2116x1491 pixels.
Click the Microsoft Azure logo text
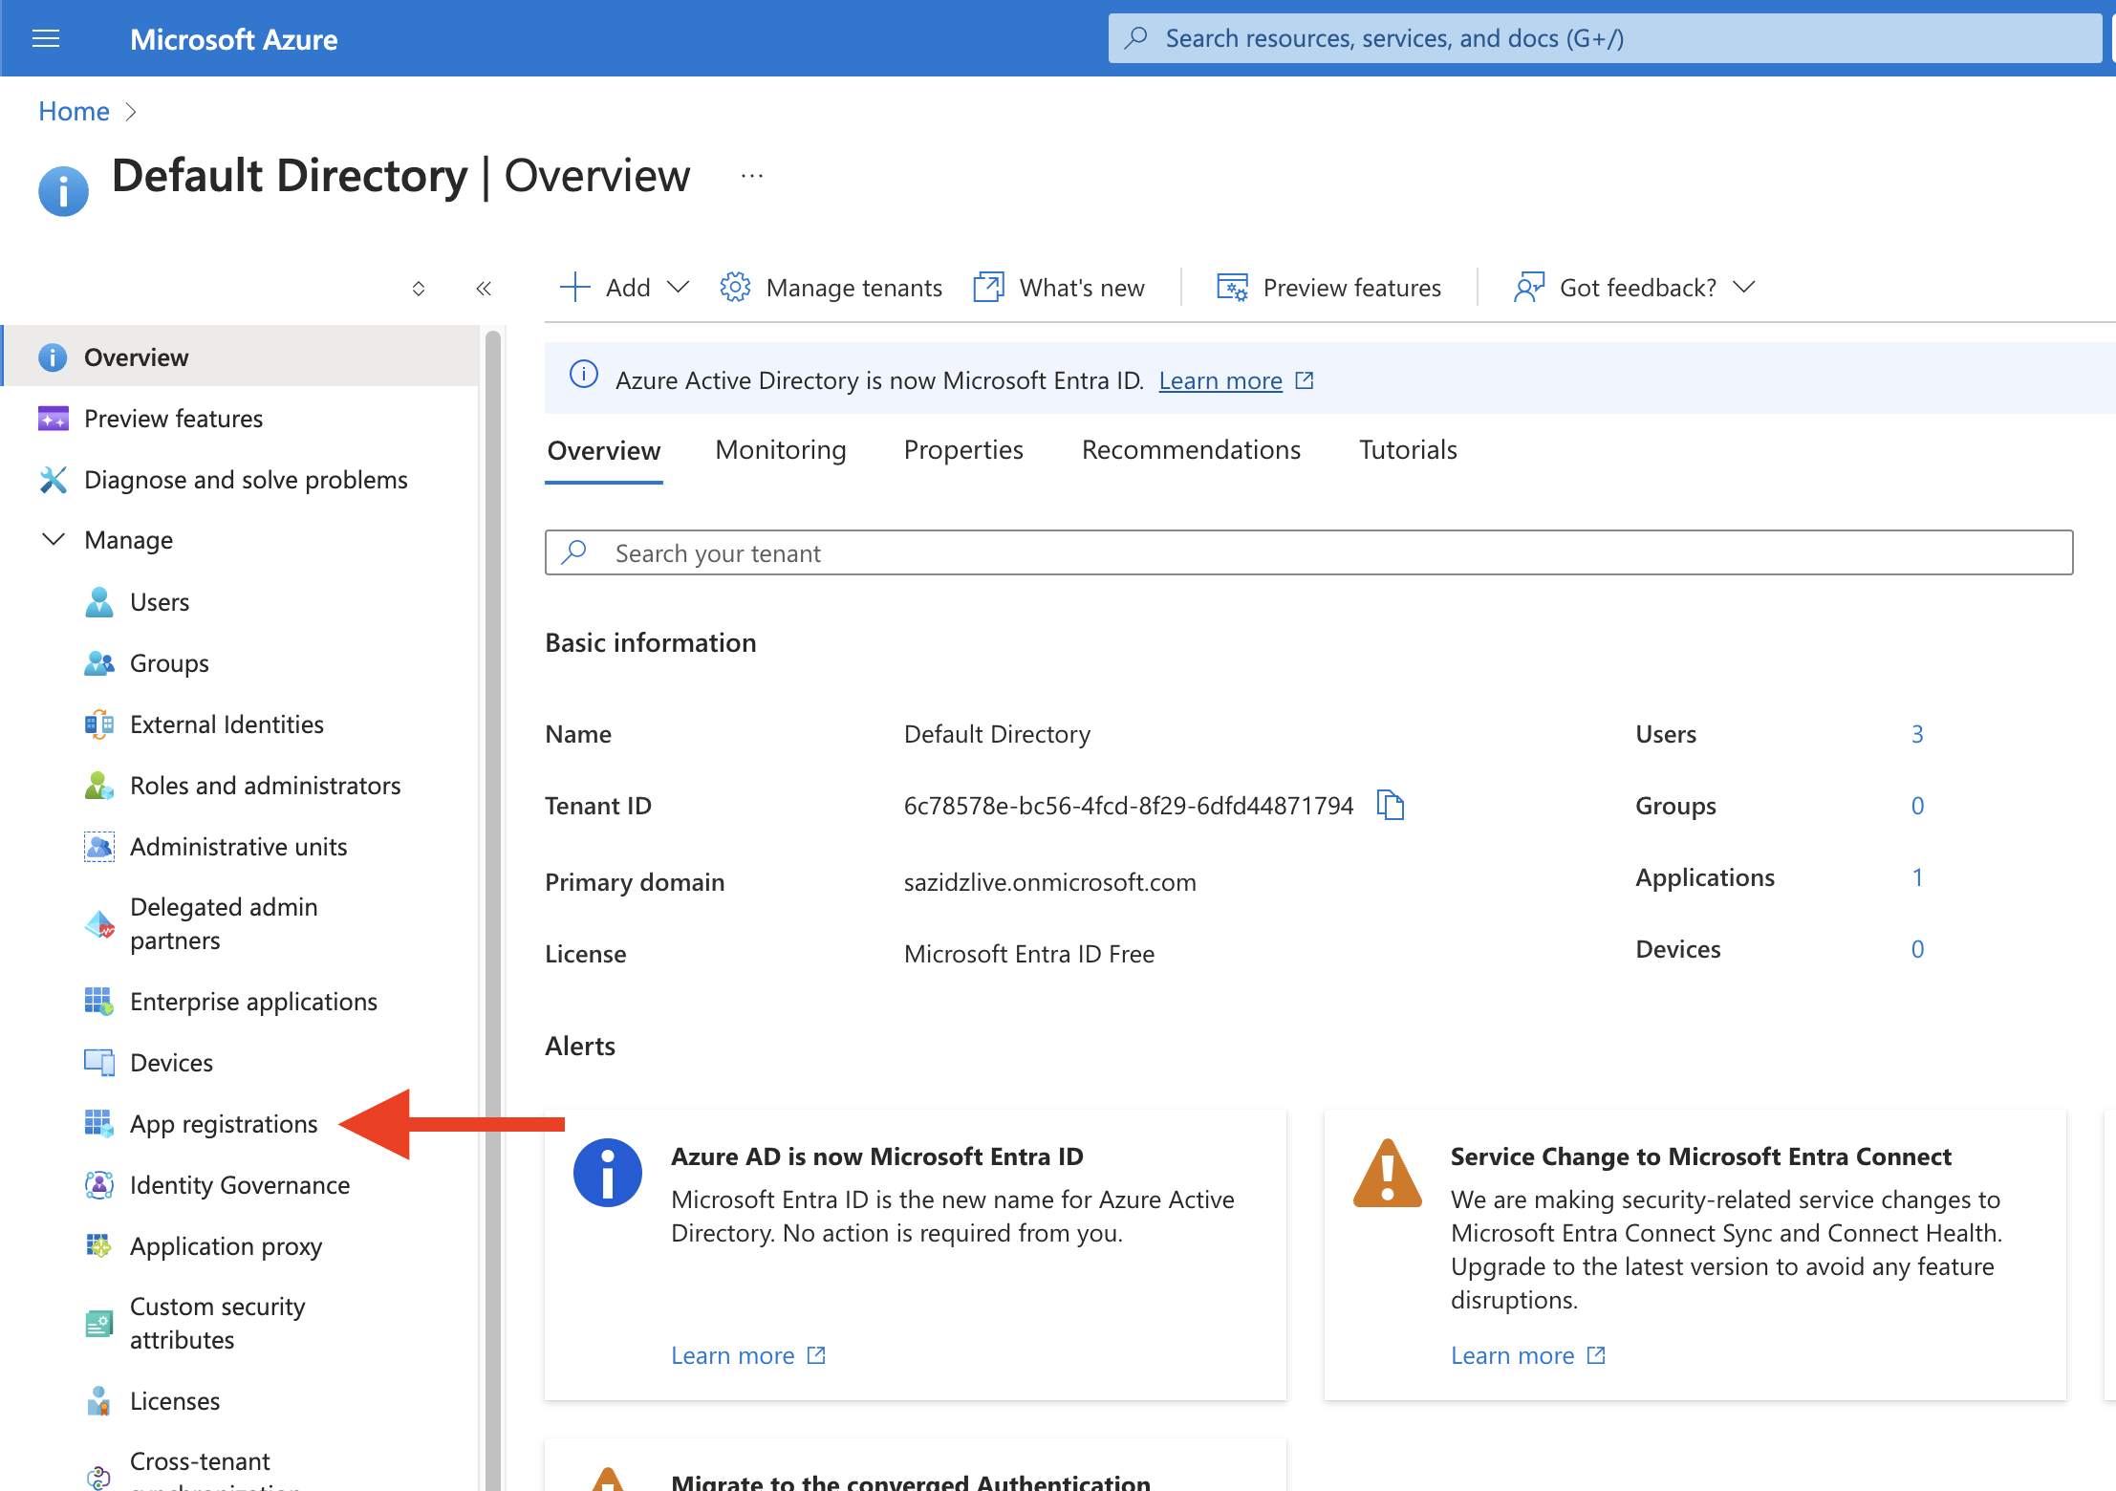234,39
